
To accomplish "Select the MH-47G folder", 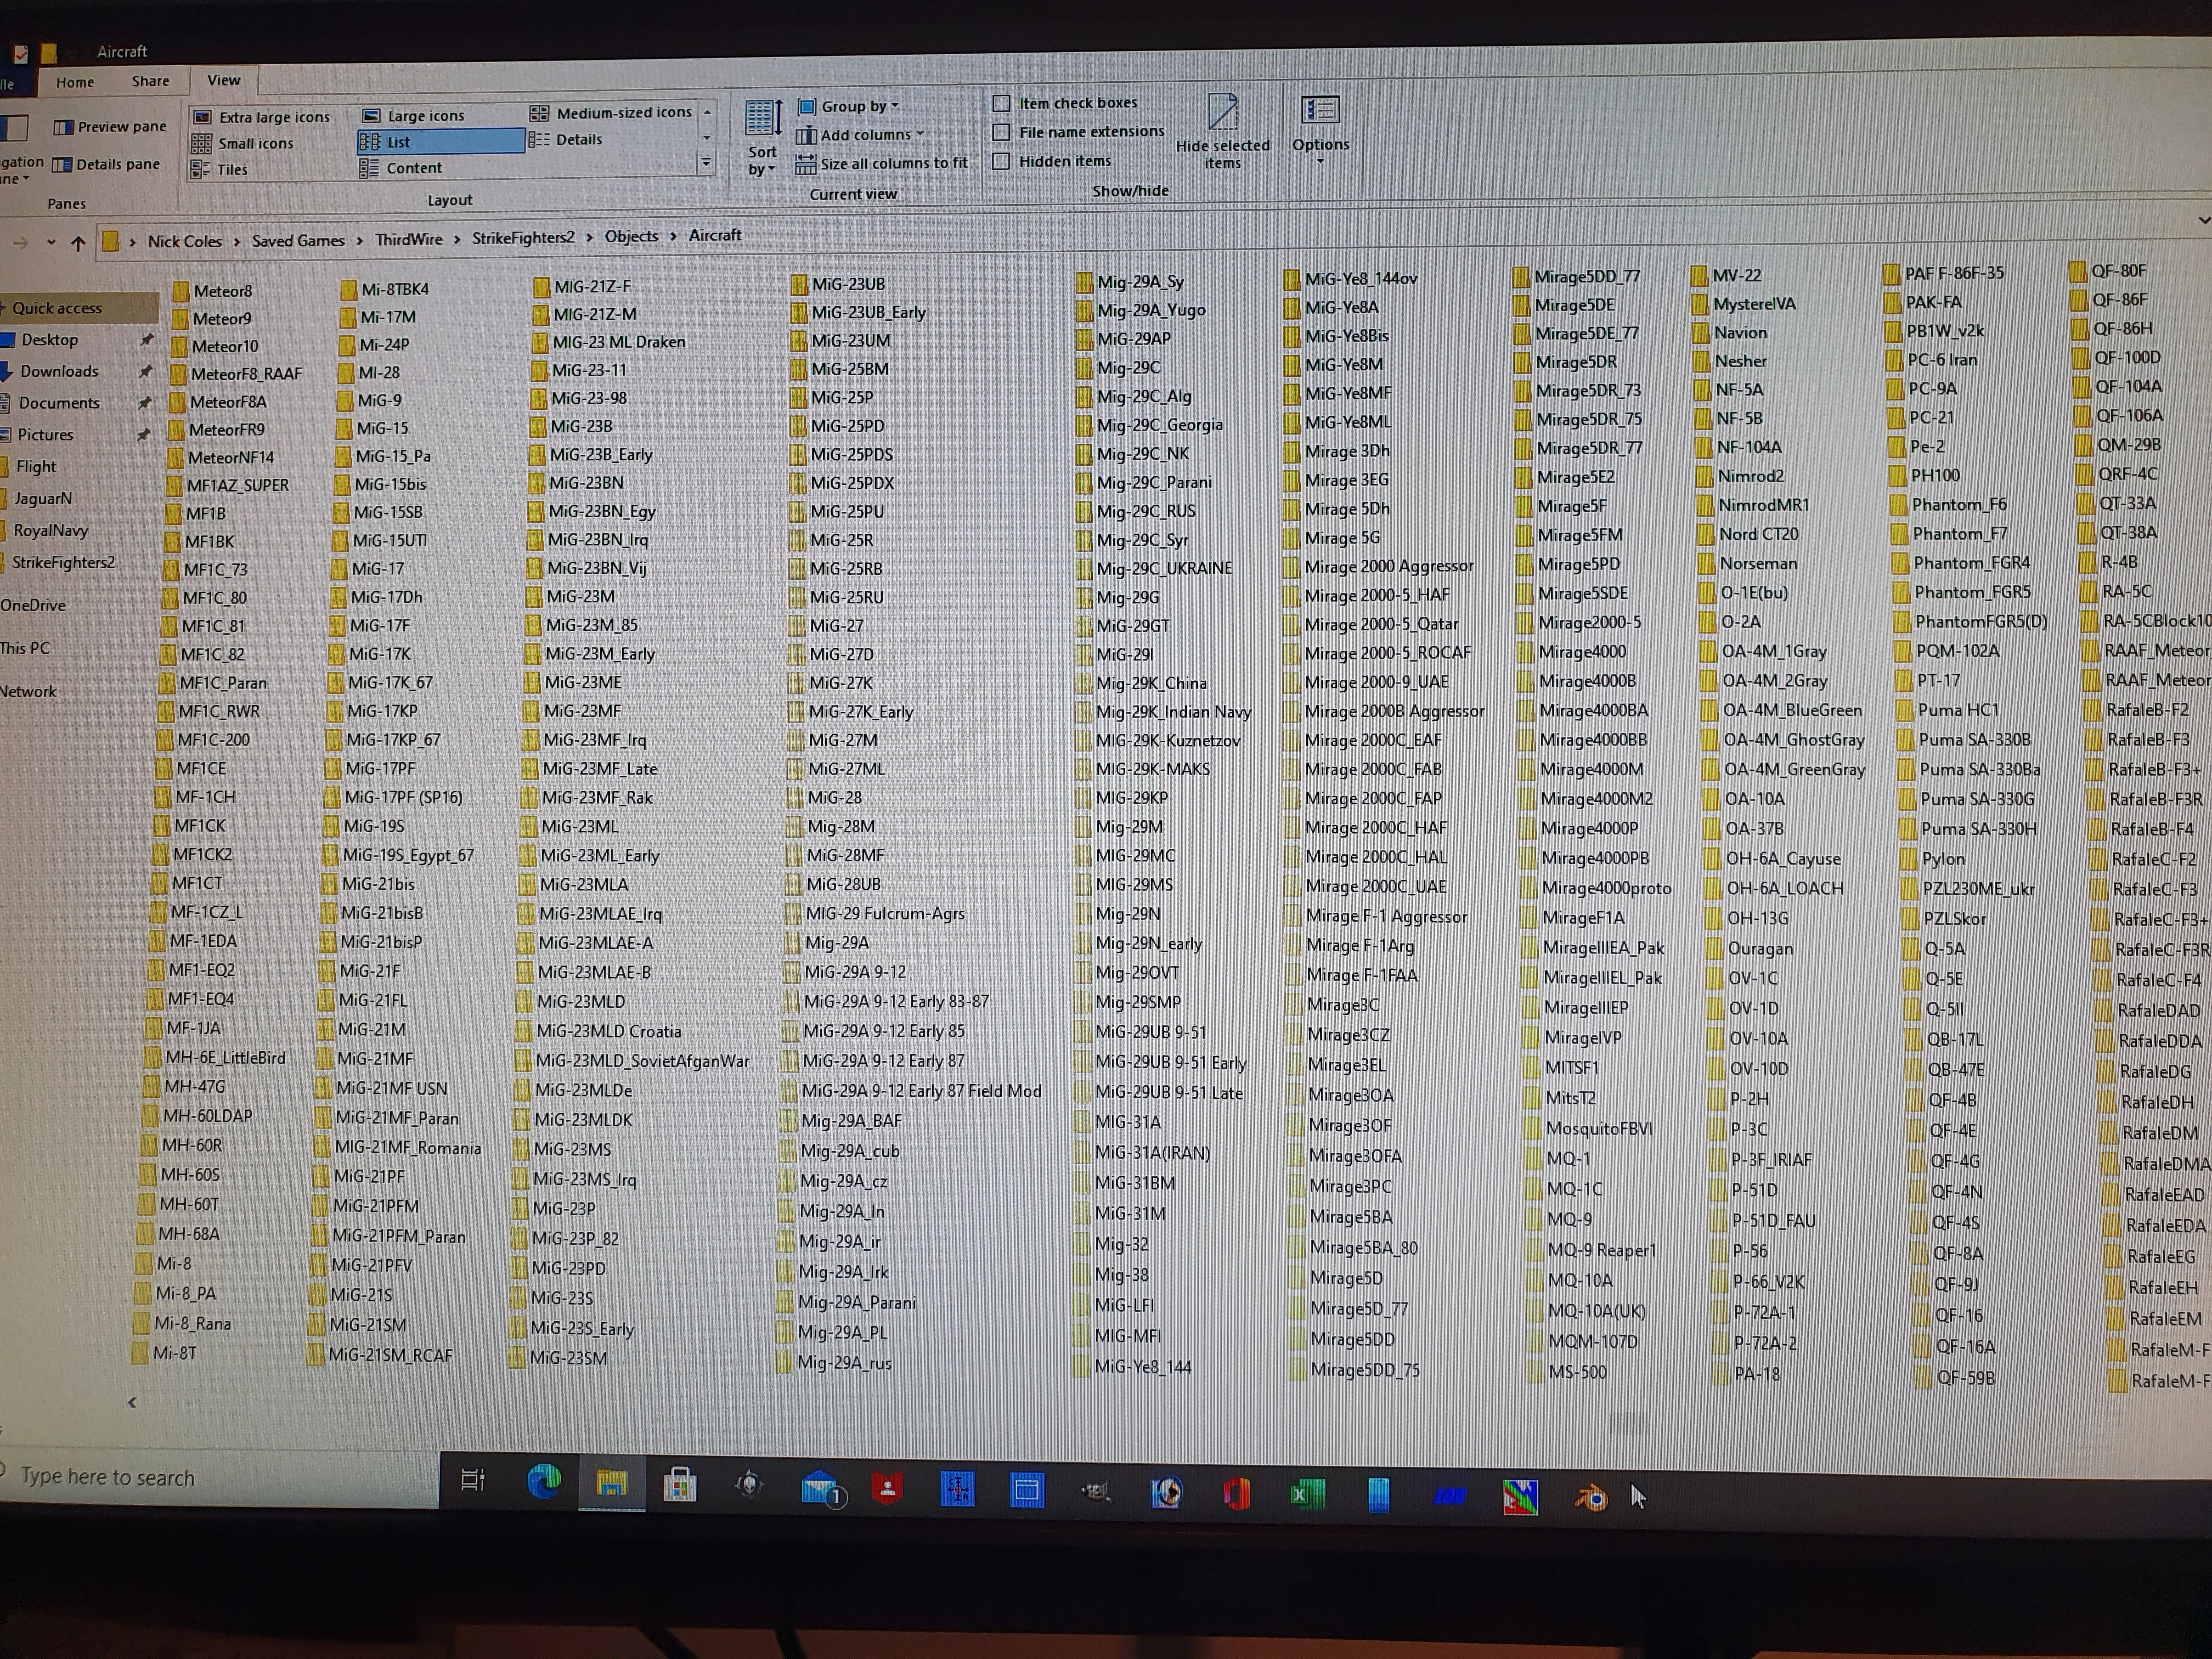I will click(x=184, y=1086).
